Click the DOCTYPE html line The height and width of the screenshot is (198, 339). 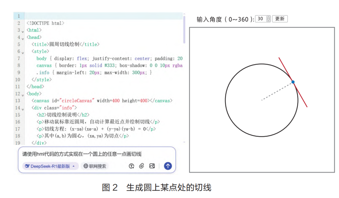click(46, 23)
